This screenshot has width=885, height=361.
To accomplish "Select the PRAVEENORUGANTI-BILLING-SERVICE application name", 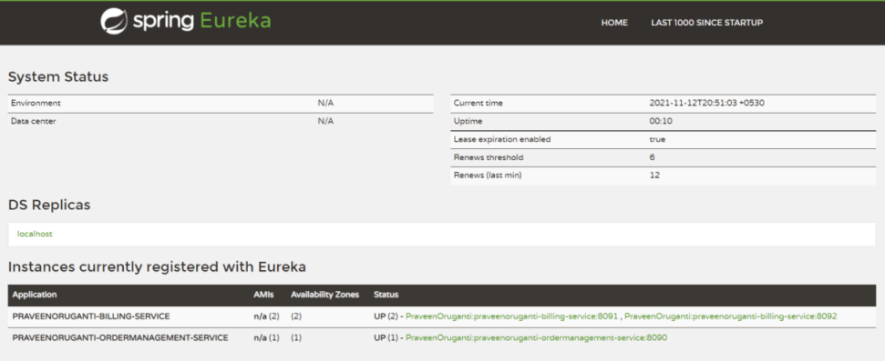I will [91, 316].
